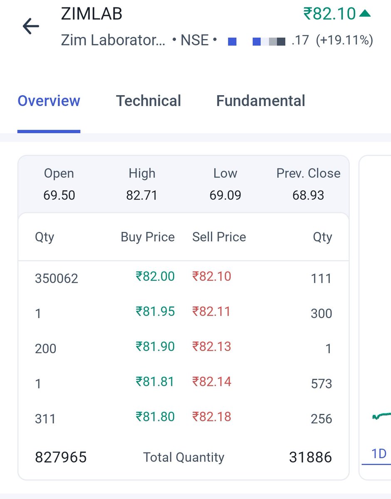Tap the ZIMLAB ticker title

click(x=92, y=14)
